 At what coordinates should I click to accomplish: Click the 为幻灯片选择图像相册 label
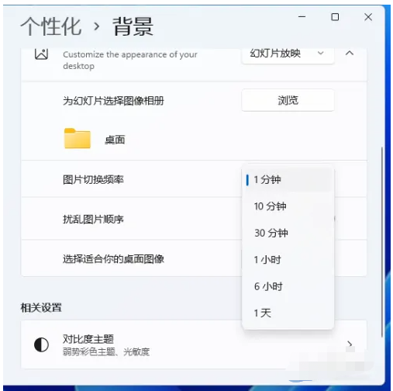coord(113,101)
